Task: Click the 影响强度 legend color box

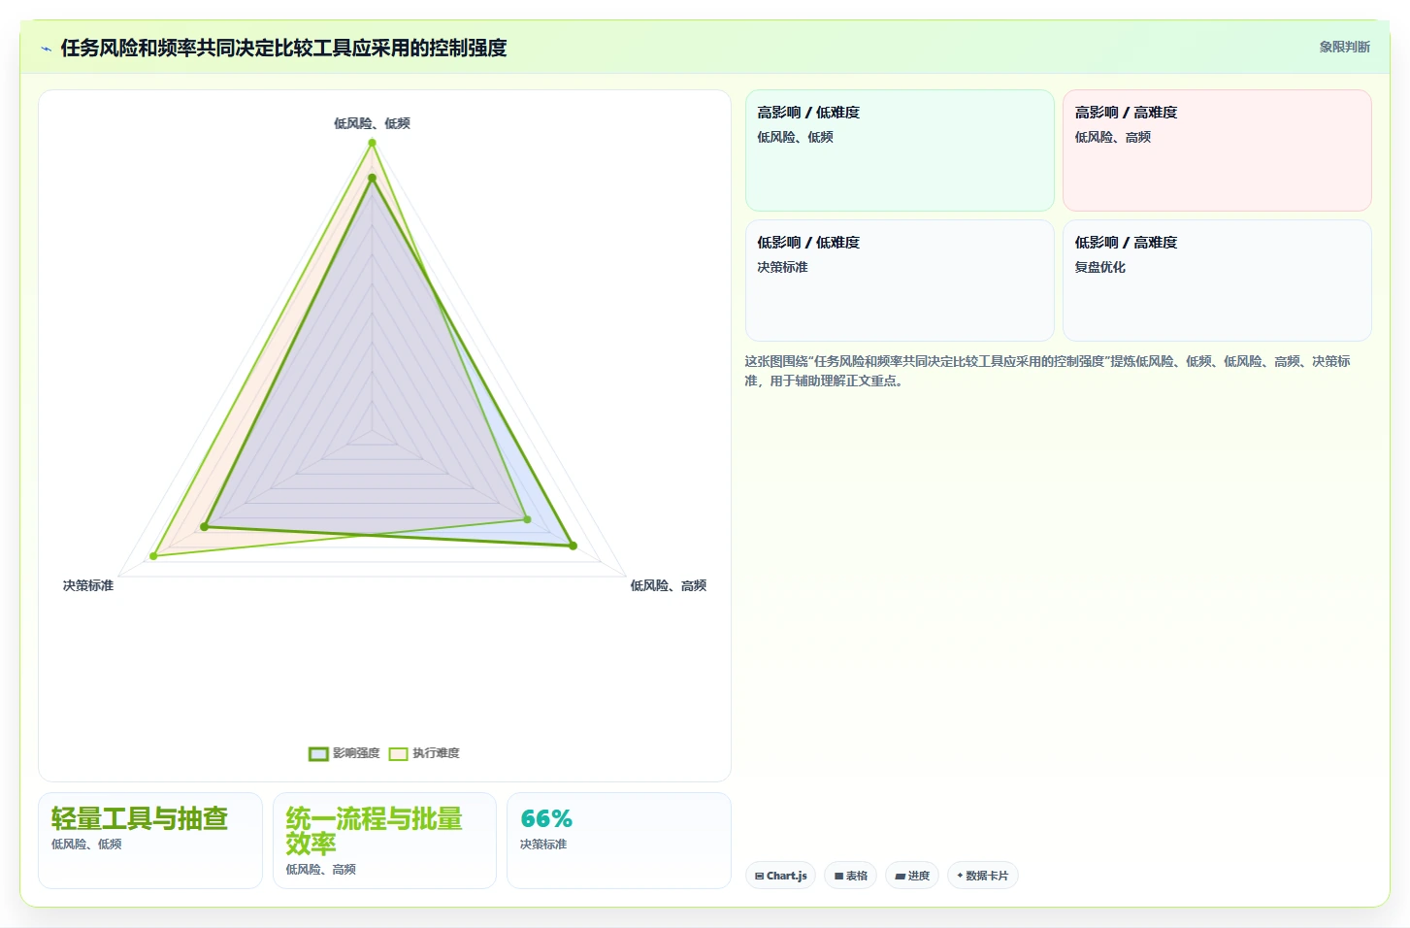Action: (318, 754)
